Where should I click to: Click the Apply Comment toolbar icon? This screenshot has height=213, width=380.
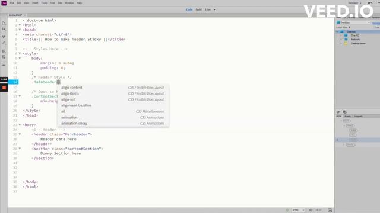click(4, 51)
